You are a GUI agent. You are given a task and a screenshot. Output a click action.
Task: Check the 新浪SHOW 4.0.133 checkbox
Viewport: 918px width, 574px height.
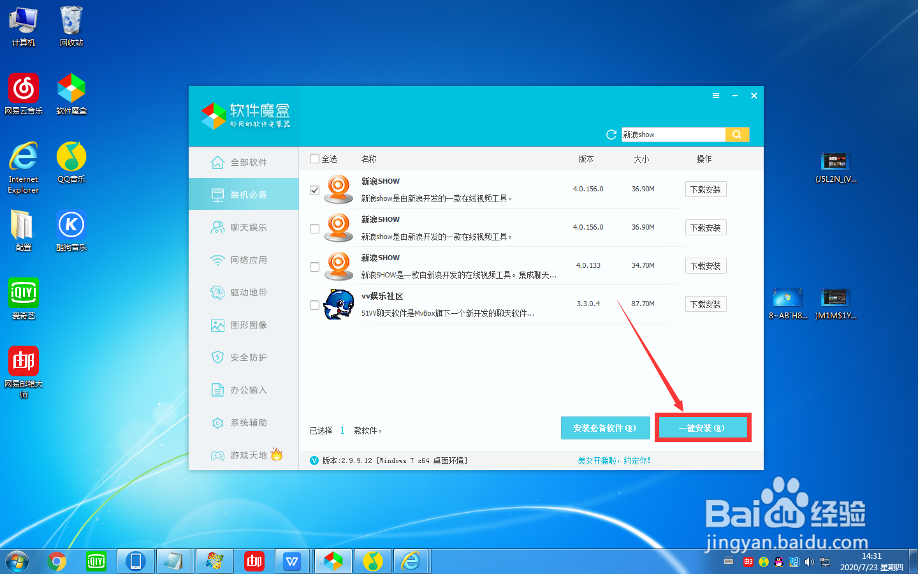[314, 267]
